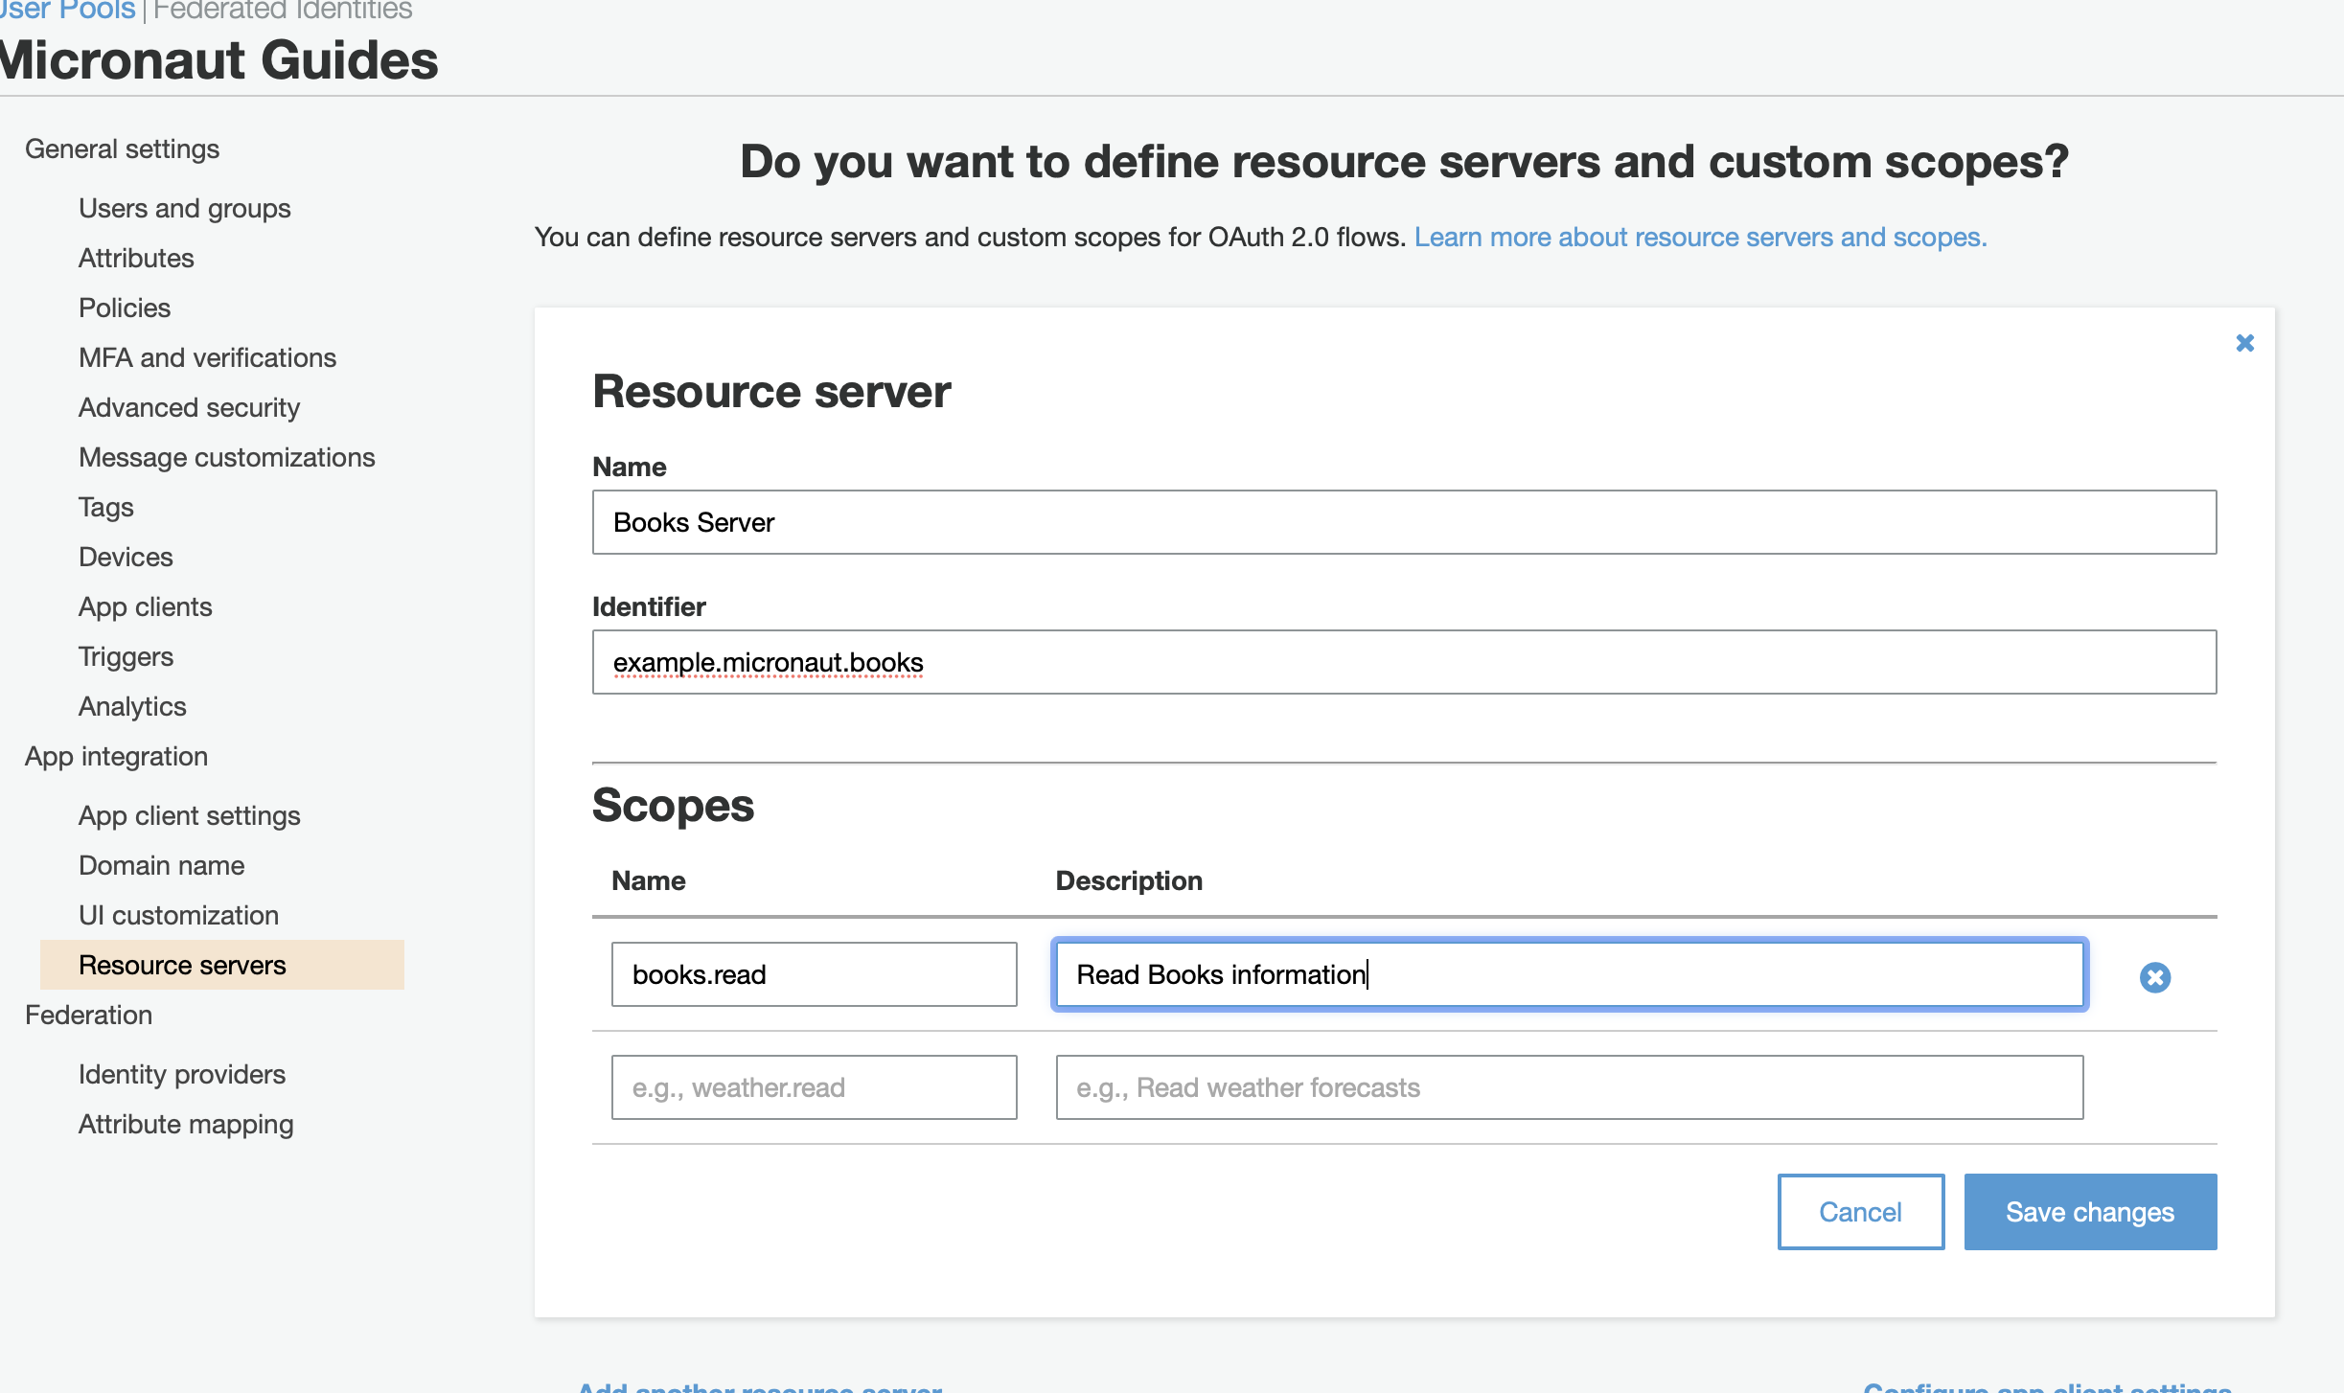Click the dismiss dialog X icon

click(x=2244, y=343)
